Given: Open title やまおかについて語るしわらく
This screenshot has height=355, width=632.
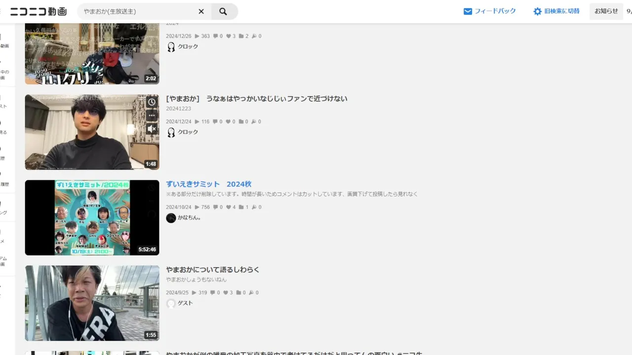Looking at the screenshot, I should point(213,270).
